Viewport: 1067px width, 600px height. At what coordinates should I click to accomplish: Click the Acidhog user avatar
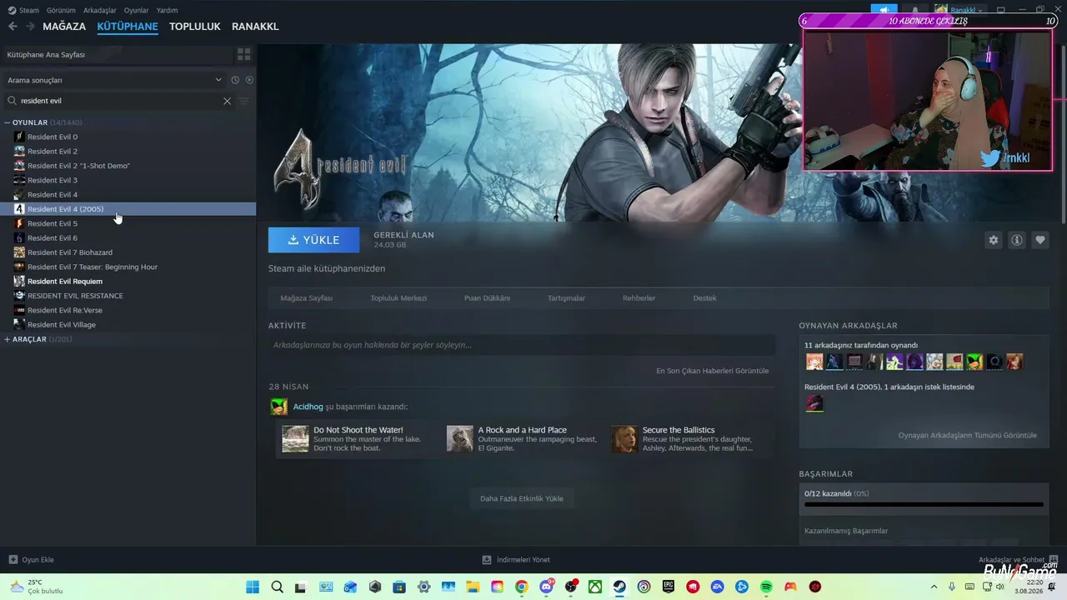279,407
